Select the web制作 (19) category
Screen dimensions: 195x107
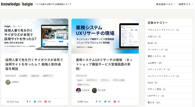[x=169, y=63]
